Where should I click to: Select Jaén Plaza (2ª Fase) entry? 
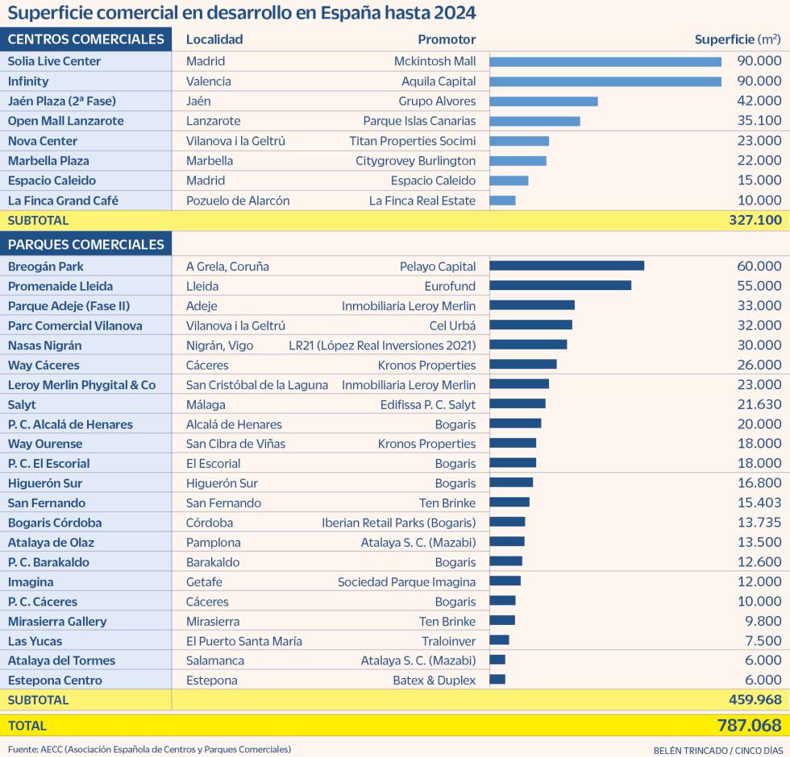coord(61,101)
